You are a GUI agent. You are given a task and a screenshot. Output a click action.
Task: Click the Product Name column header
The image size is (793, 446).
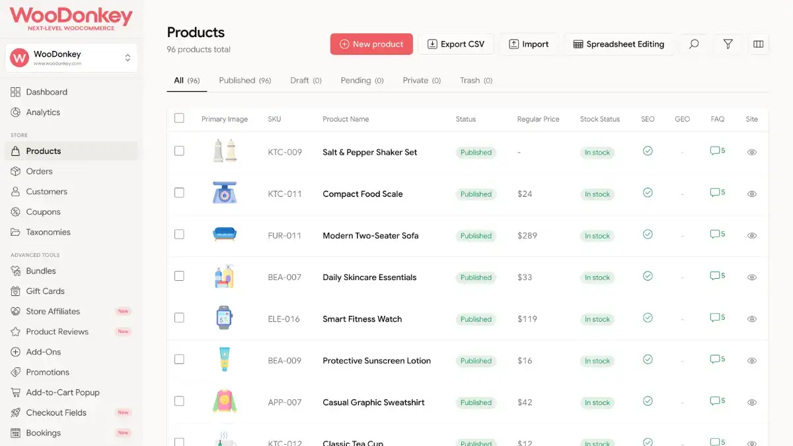[346, 120]
